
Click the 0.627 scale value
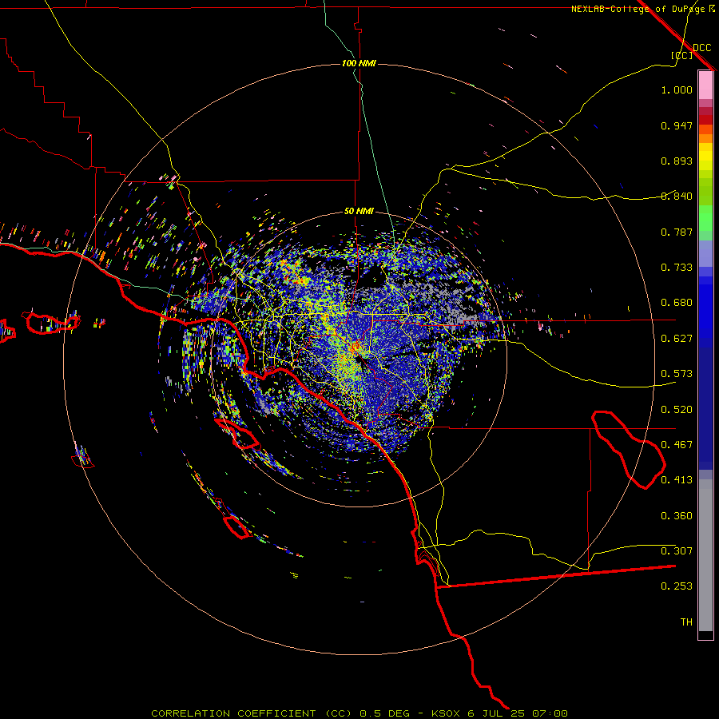[x=677, y=339]
